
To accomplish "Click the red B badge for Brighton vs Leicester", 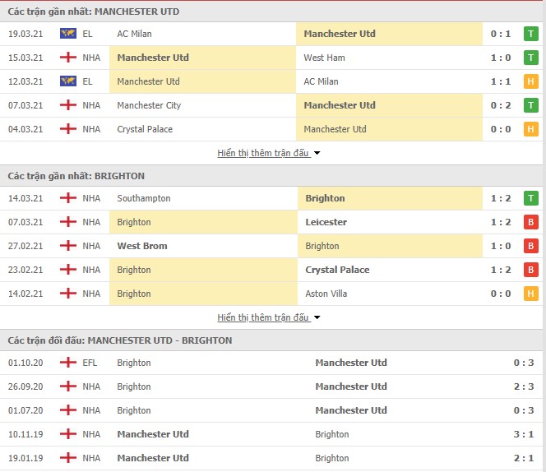I will click(x=530, y=222).
